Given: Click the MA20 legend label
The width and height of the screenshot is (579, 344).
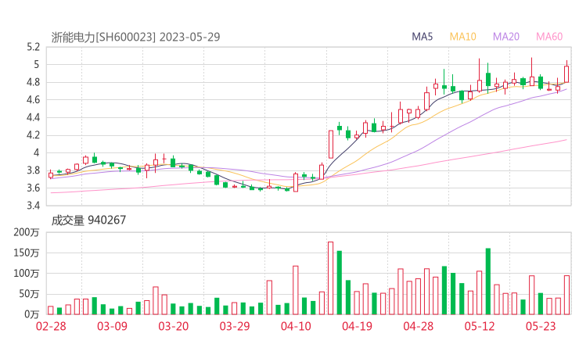Looking at the screenshot, I should coord(506,37).
